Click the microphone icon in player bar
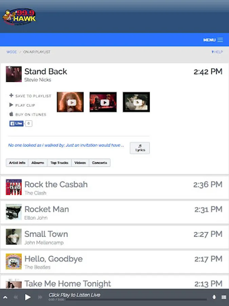The image size is (229, 306). click(x=214, y=297)
